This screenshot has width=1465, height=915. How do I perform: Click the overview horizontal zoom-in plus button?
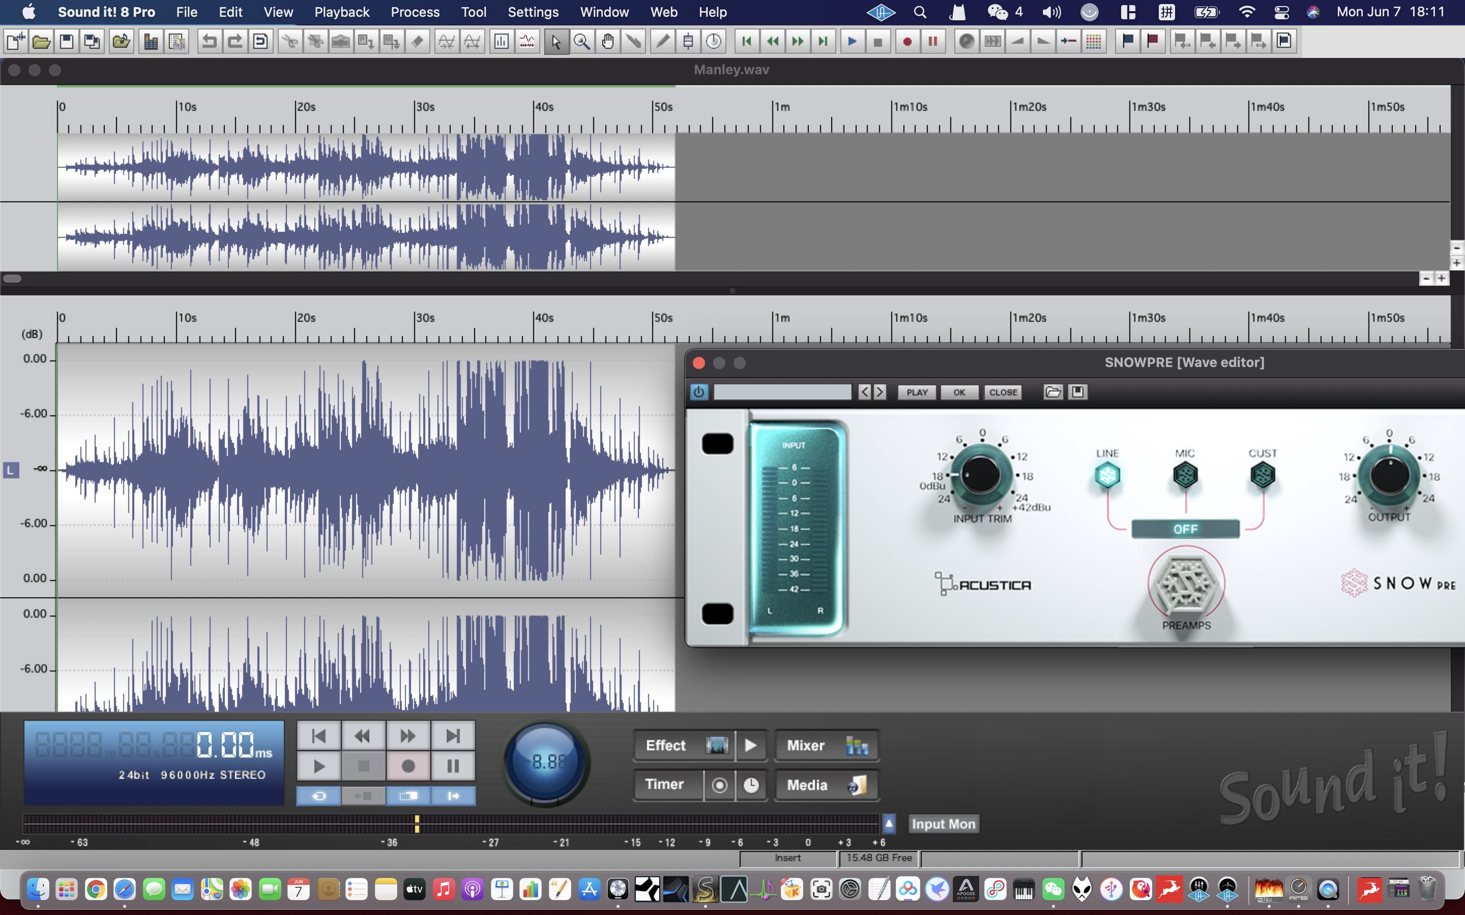click(x=1442, y=279)
